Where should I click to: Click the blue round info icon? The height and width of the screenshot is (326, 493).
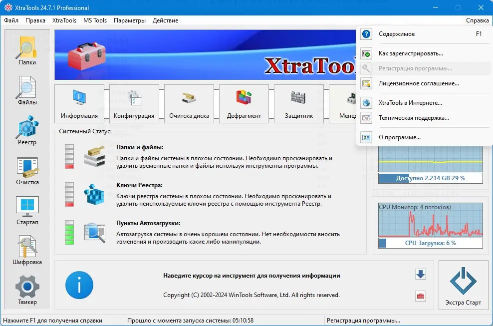click(x=79, y=285)
